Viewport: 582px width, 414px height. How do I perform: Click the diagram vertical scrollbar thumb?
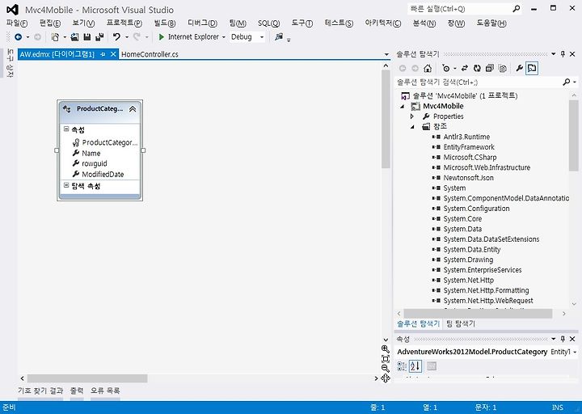pos(386,119)
